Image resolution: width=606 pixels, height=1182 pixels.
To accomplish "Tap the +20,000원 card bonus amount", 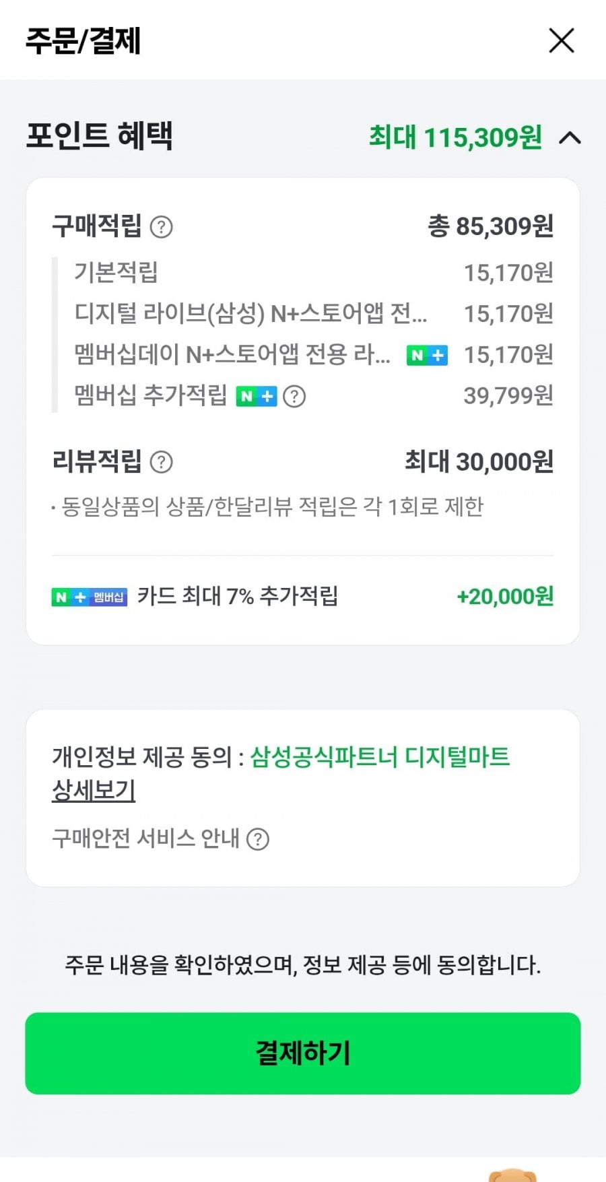I will click(505, 597).
